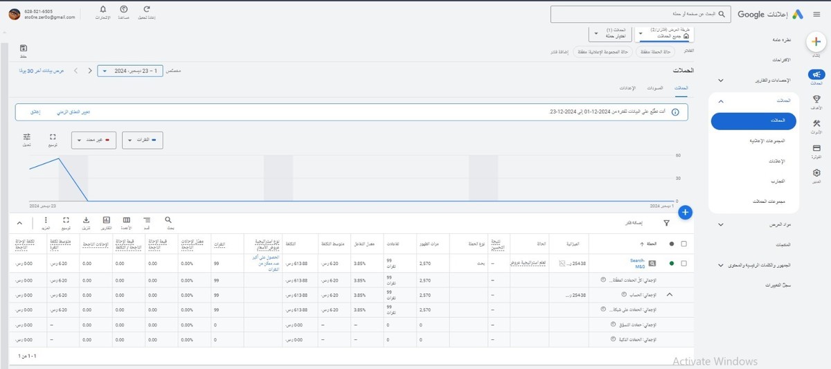Select المجموعات الإعلانية in the sidebar menu

(x=753, y=141)
